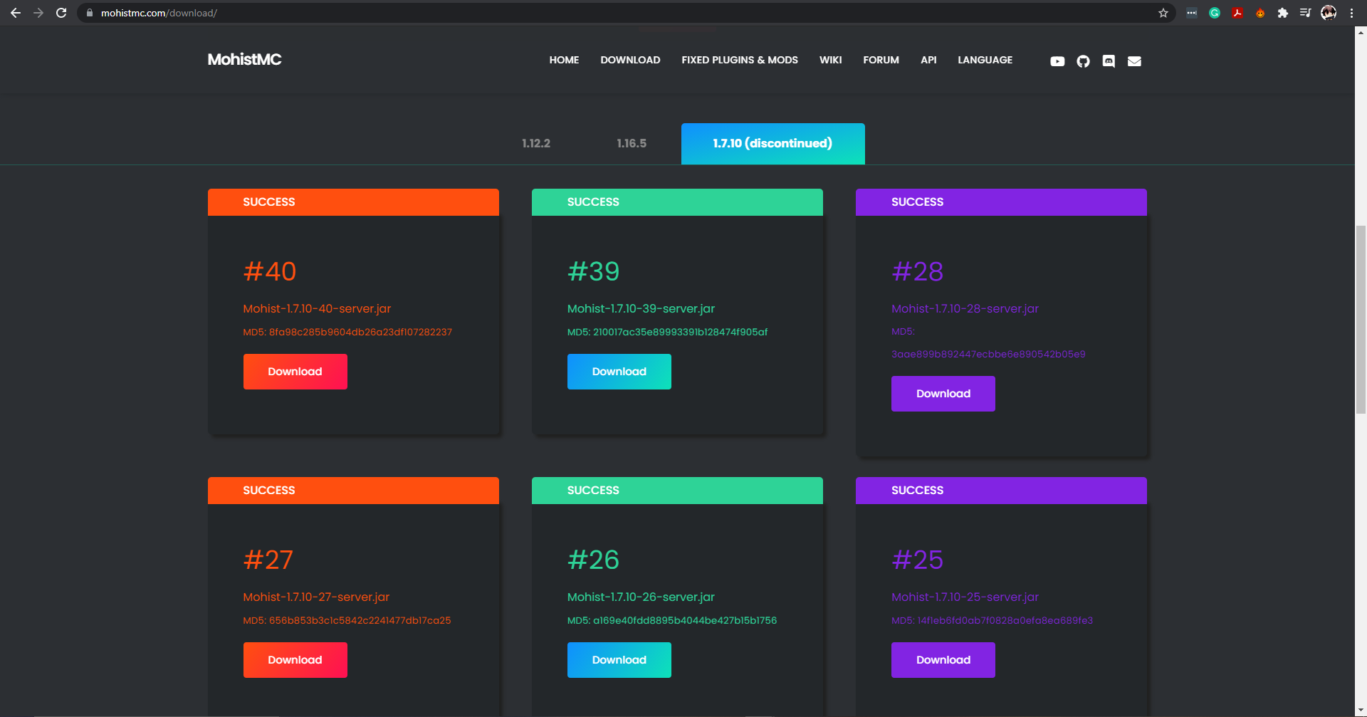
Task: Switch to the 1.16.5 version tab
Action: (632, 143)
